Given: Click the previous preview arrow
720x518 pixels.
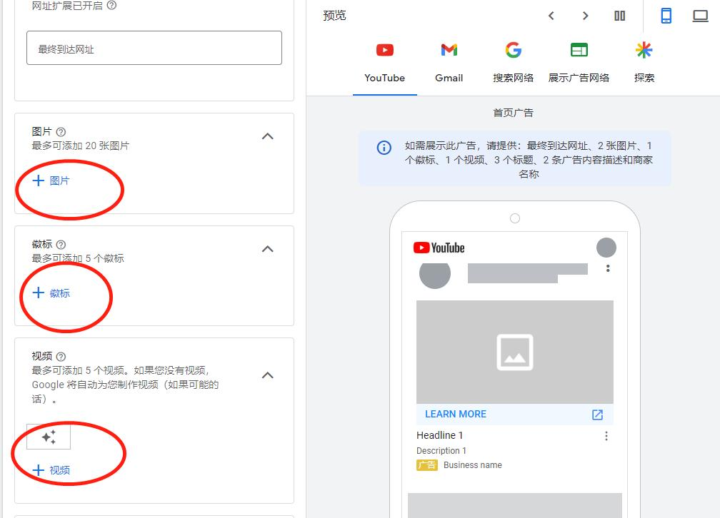Looking at the screenshot, I should [551, 15].
